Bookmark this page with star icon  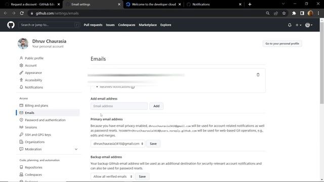coord(284,13)
